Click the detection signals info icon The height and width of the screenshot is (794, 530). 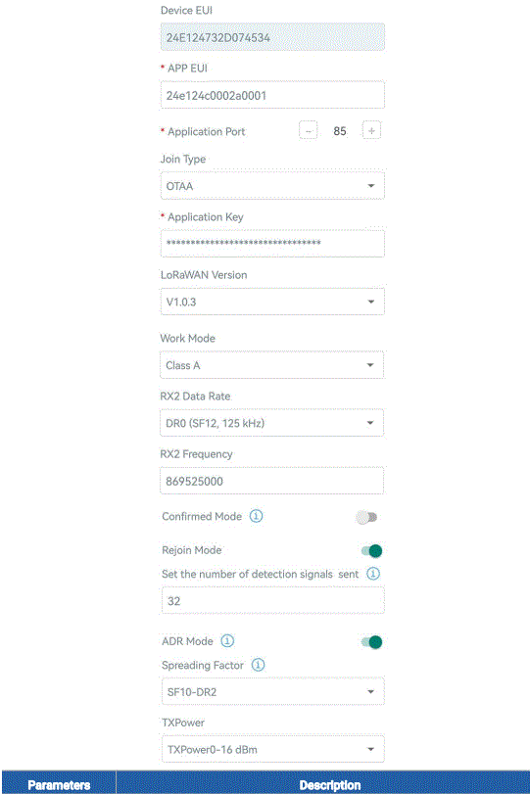pos(373,574)
